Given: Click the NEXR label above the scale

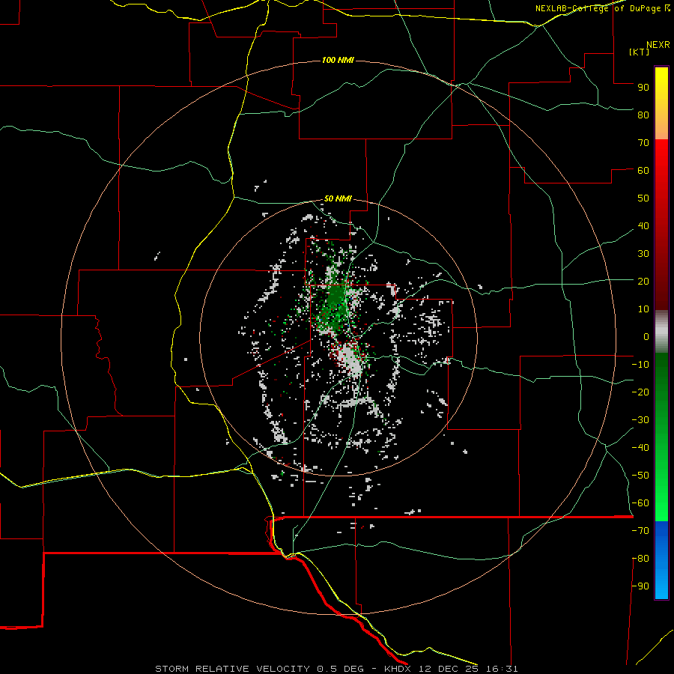Looking at the screenshot, I should 658,45.
